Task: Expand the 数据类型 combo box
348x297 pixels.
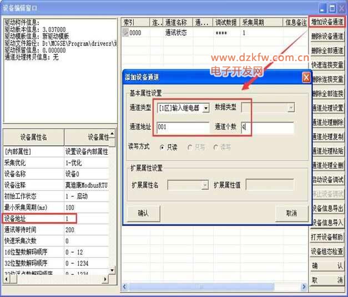Action: (290, 107)
